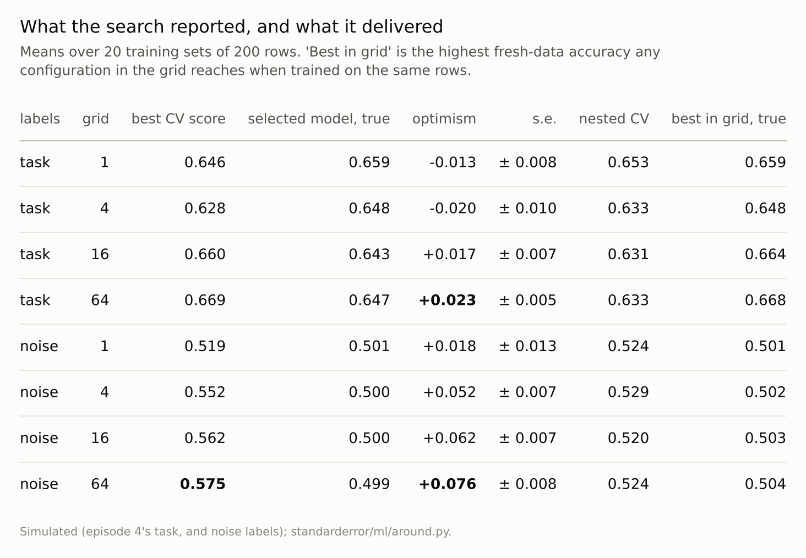
Task: Click the 'labels' column header
Action: coord(40,119)
